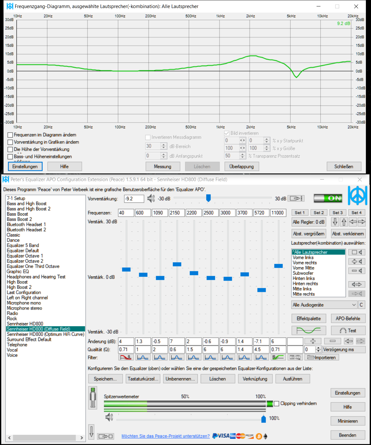The width and height of the screenshot is (371, 445).
Task: Click the Bitcoin donation icon
Action: pyautogui.click(x=259, y=436)
